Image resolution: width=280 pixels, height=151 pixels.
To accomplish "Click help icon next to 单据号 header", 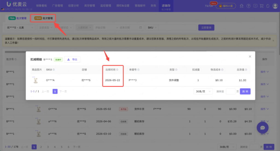I will coord(138,70).
